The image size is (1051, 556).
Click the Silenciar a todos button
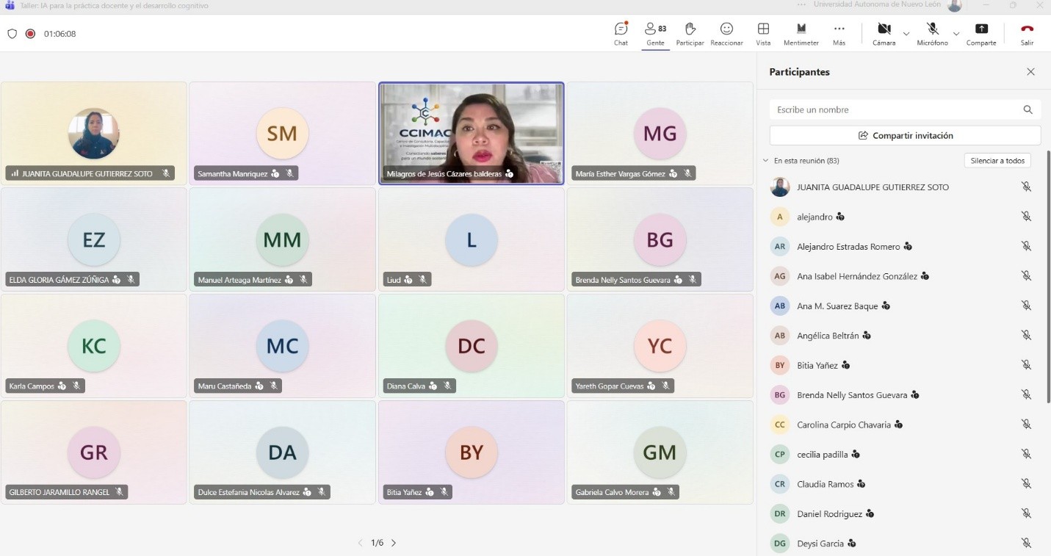997,161
